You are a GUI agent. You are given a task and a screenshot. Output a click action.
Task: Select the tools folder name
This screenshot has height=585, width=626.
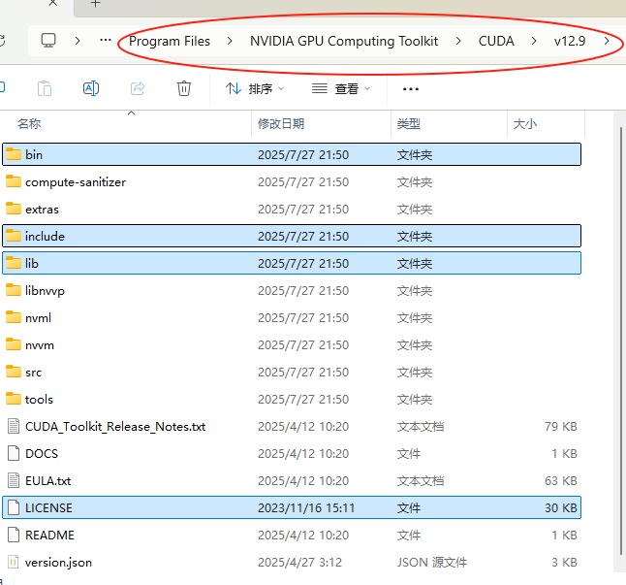[39, 399]
